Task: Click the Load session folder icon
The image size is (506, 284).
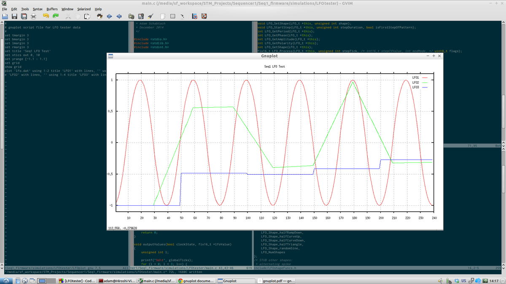Action: coord(131,16)
